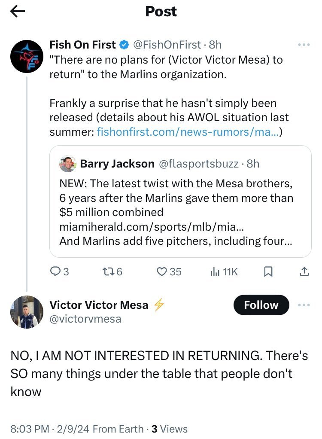Viewport: 322px width, 439px height.
Task: Share the Fish On First post
Action: coord(304,271)
